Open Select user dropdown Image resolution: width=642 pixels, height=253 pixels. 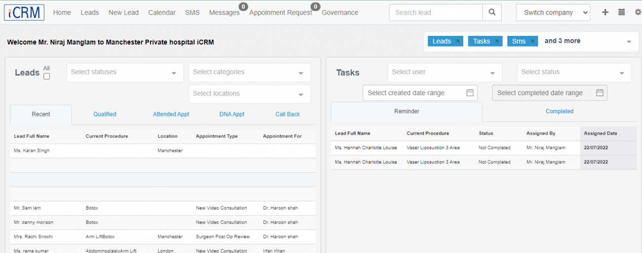445,72
